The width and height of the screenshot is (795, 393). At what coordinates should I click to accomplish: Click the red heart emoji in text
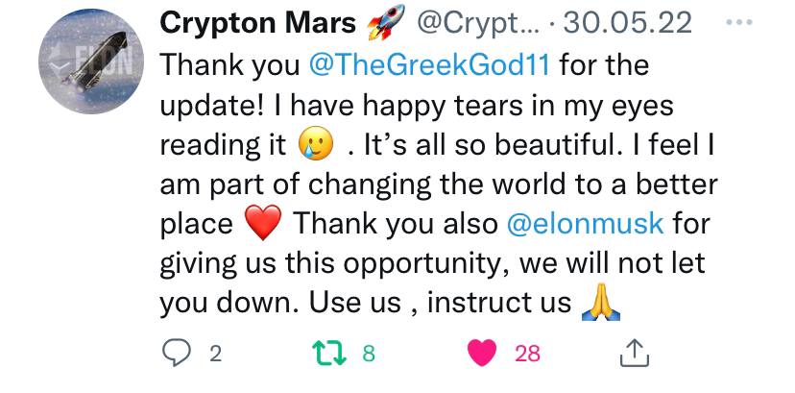[x=263, y=223]
